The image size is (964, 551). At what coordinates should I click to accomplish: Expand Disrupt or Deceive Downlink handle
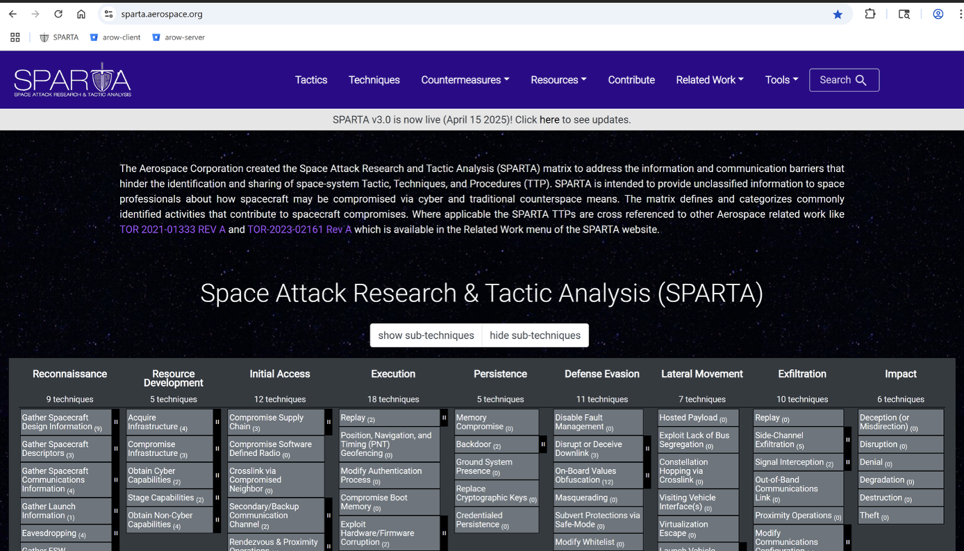(x=647, y=449)
